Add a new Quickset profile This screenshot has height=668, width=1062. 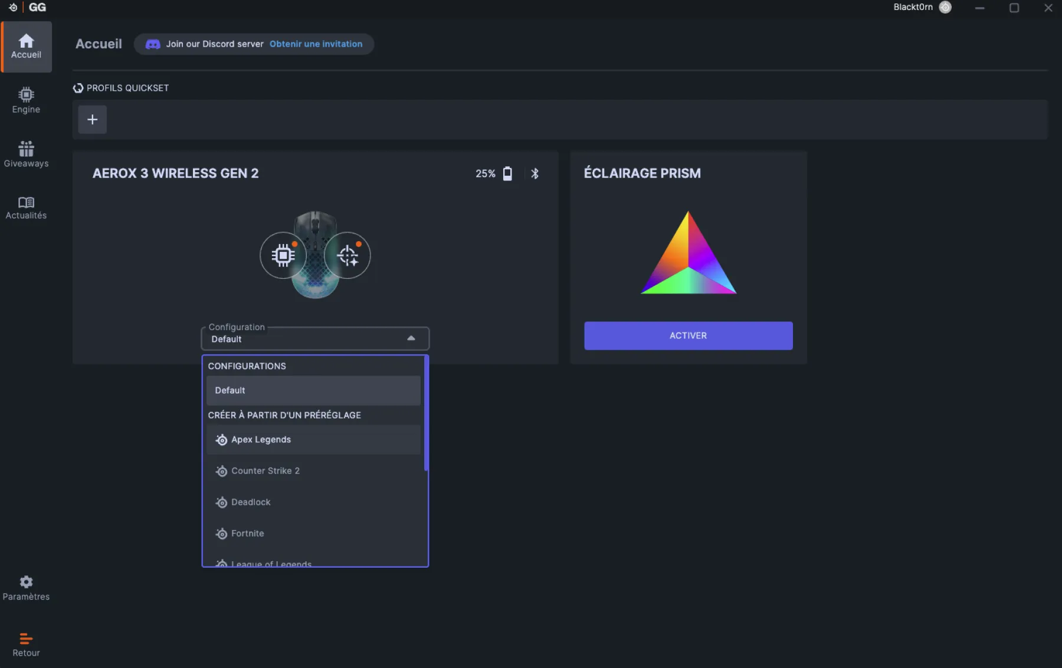[x=93, y=120]
